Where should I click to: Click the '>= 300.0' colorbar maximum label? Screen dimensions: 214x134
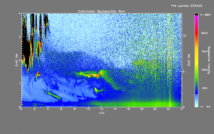pos(205,15)
